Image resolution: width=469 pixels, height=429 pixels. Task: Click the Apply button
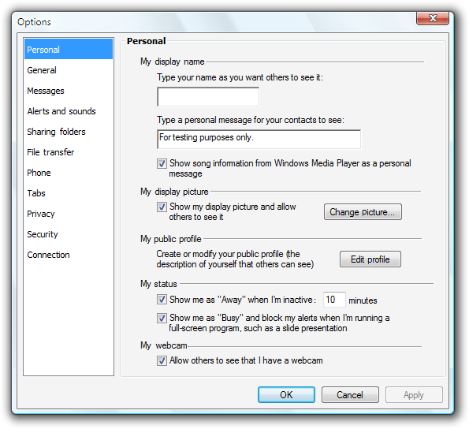pyautogui.click(x=414, y=394)
